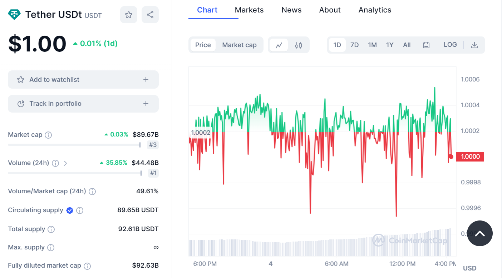This screenshot has width=502, height=278.
Task: Click the #1 volume rank badge
Action: 153,173
